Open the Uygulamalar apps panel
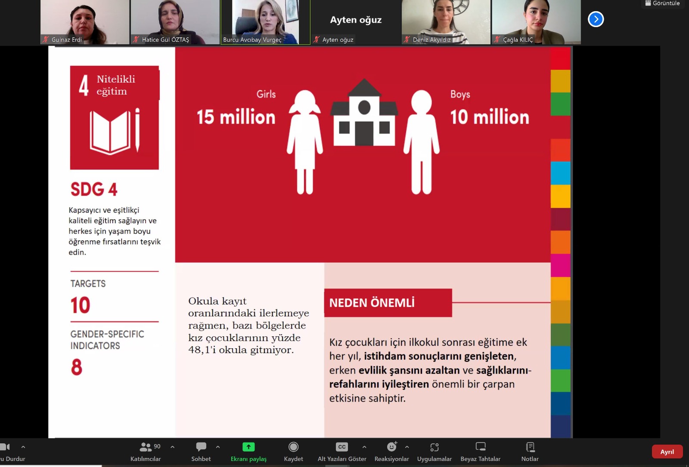Image resolution: width=689 pixels, height=467 pixels. [x=434, y=452]
